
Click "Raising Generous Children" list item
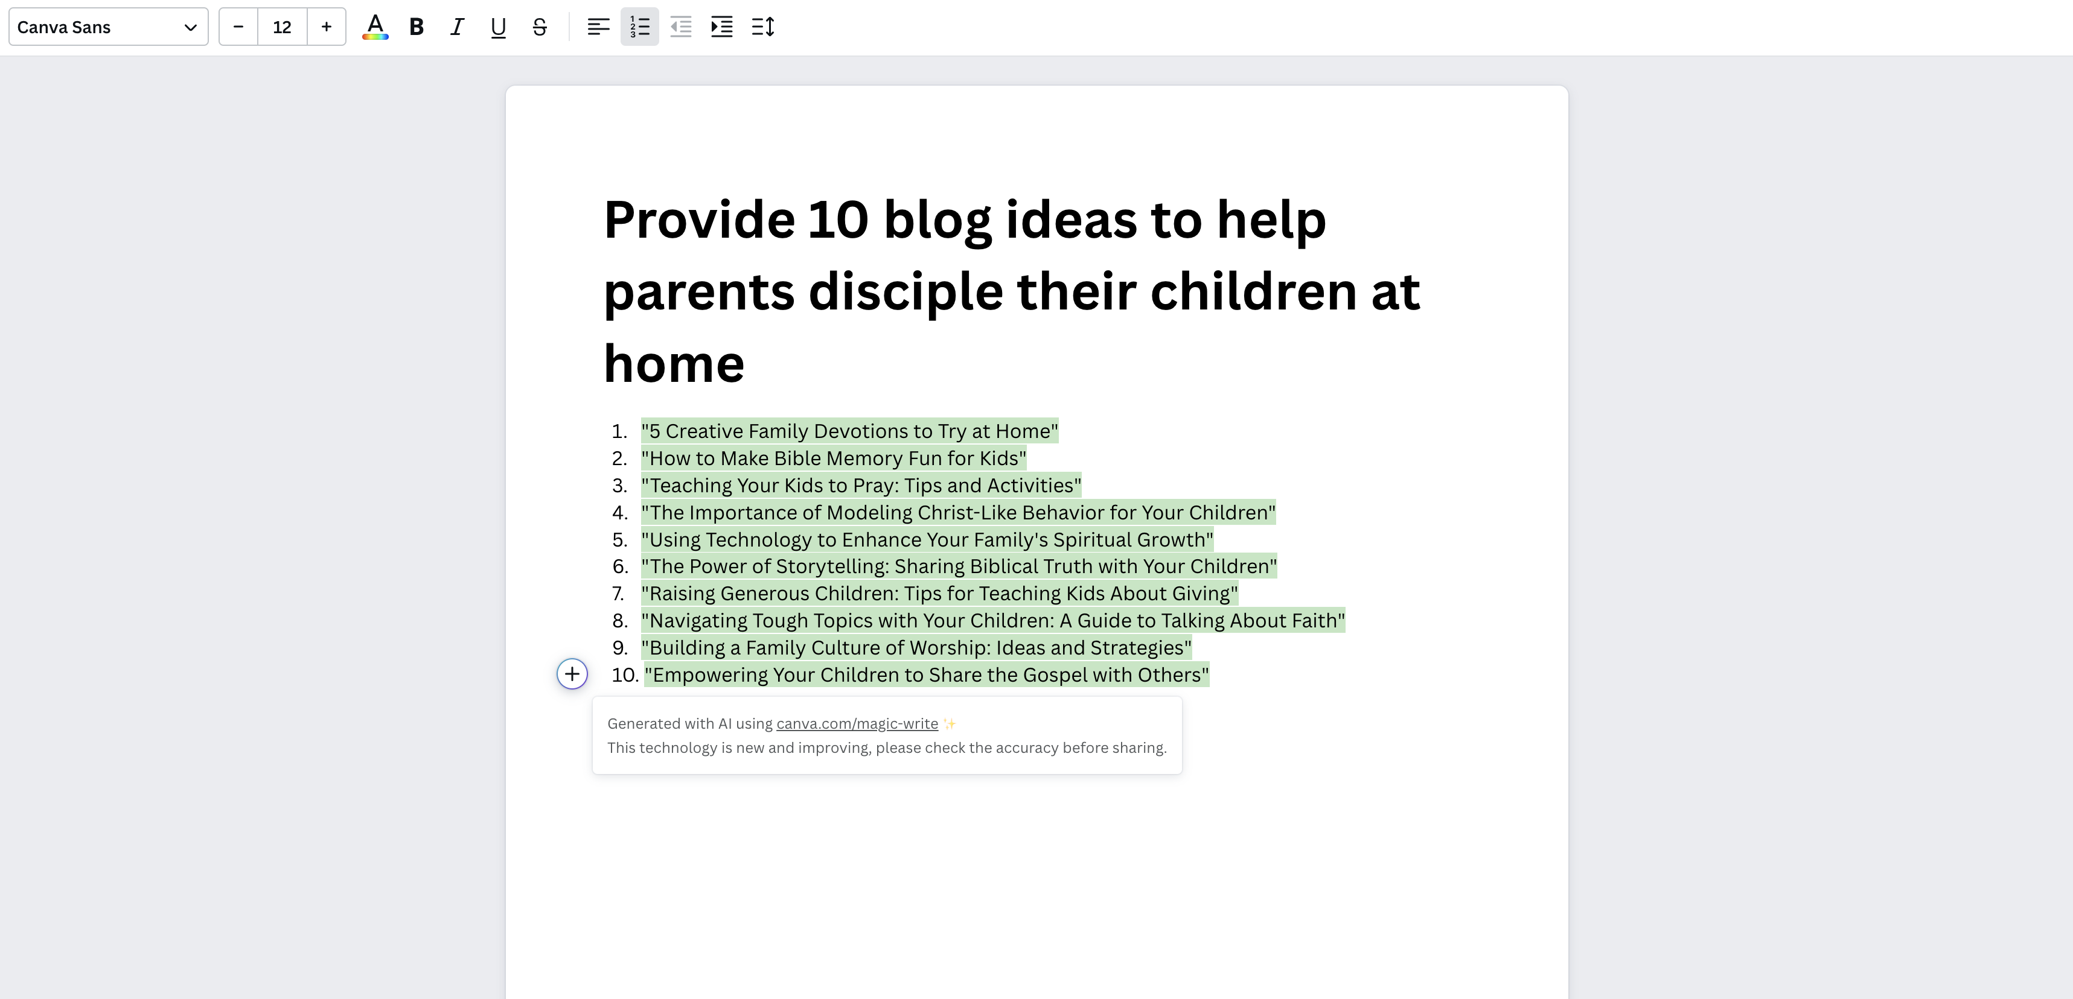click(x=940, y=594)
